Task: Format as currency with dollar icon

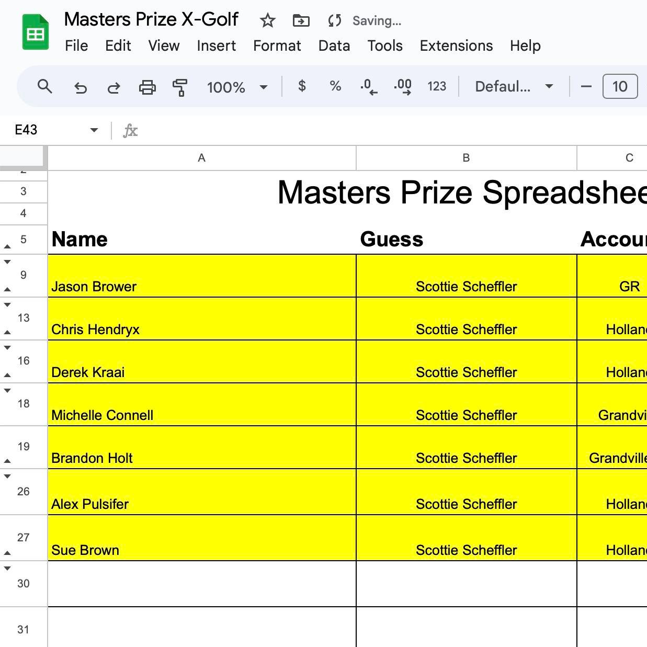Action: click(x=302, y=86)
